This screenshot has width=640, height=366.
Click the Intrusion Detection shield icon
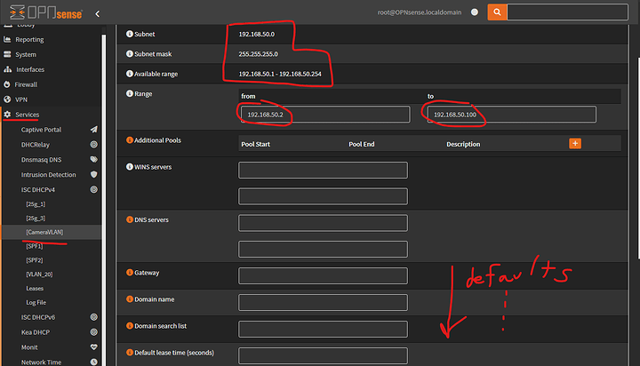pyautogui.click(x=93, y=175)
